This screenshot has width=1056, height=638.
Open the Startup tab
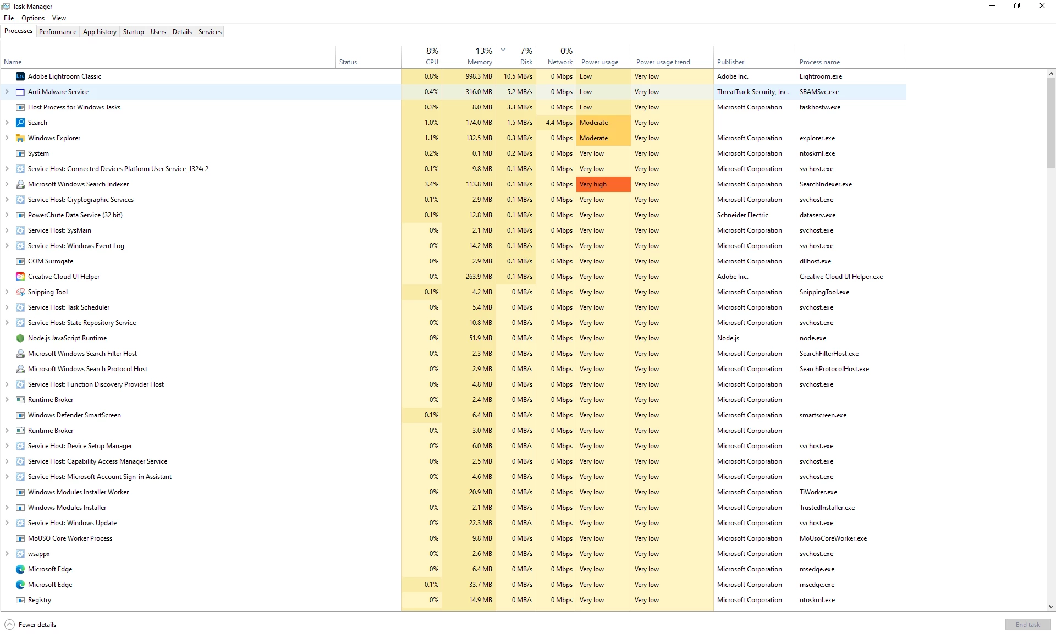point(133,32)
